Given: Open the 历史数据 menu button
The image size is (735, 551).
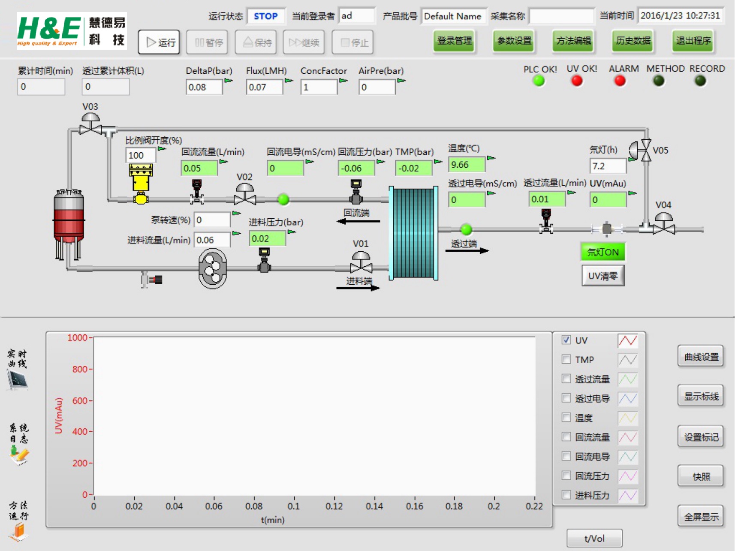Looking at the screenshot, I should [633, 41].
